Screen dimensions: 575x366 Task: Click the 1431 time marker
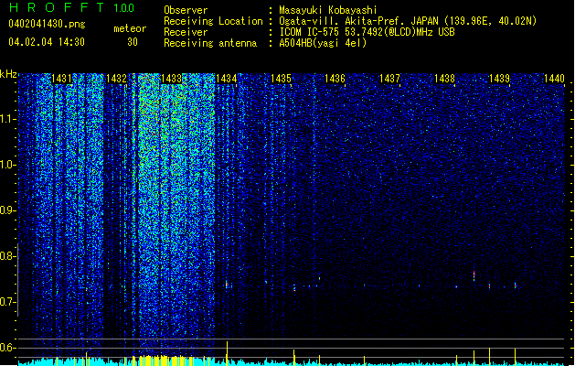pos(61,79)
